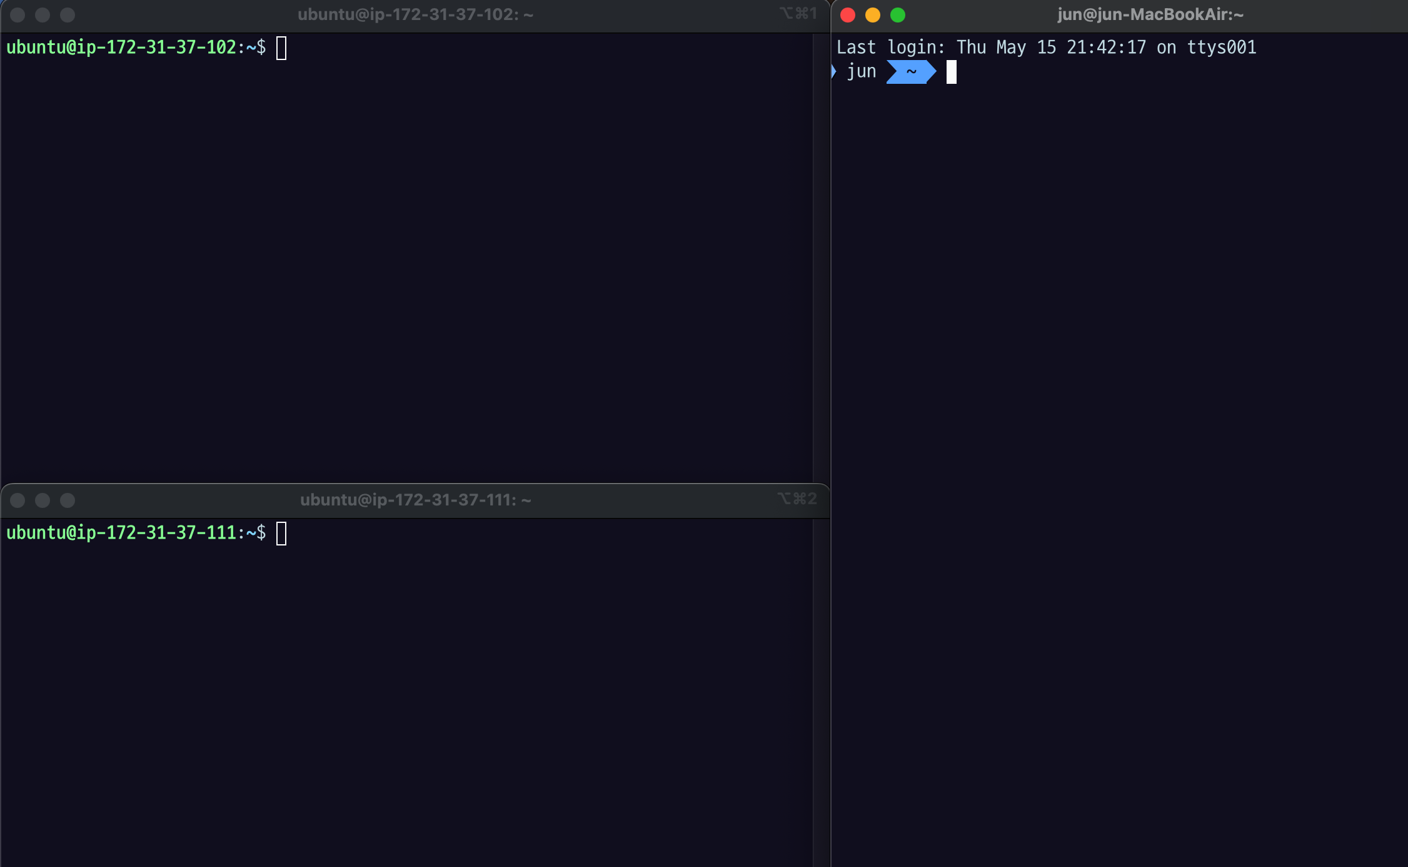The height and width of the screenshot is (867, 1408).
Task: Click gray zoom button of ip-172-31-37-102 window
Action: click(x=68, y=15)
